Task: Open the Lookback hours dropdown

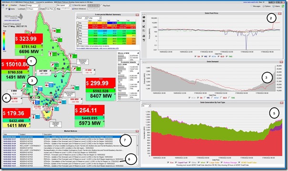Action: tap(33, 9)
